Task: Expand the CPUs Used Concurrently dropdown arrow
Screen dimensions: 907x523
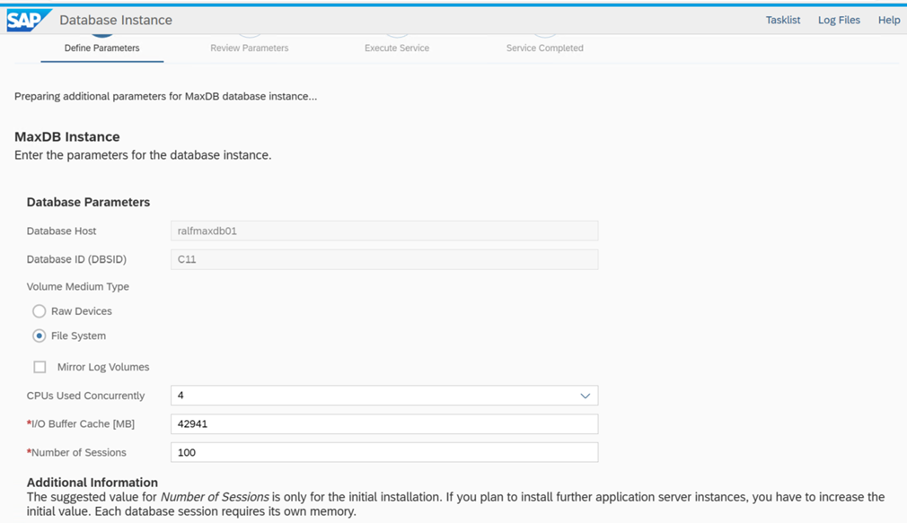Action: pyautogui.click(x=585, y=396)
